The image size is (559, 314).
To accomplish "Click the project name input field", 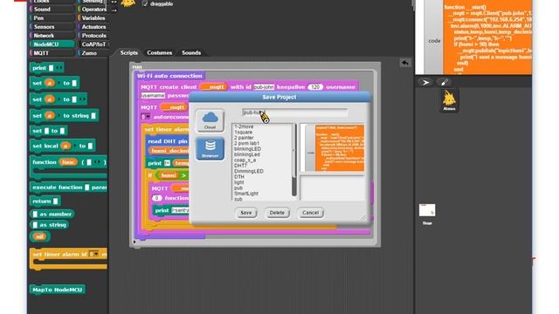I will click(295, 113).
